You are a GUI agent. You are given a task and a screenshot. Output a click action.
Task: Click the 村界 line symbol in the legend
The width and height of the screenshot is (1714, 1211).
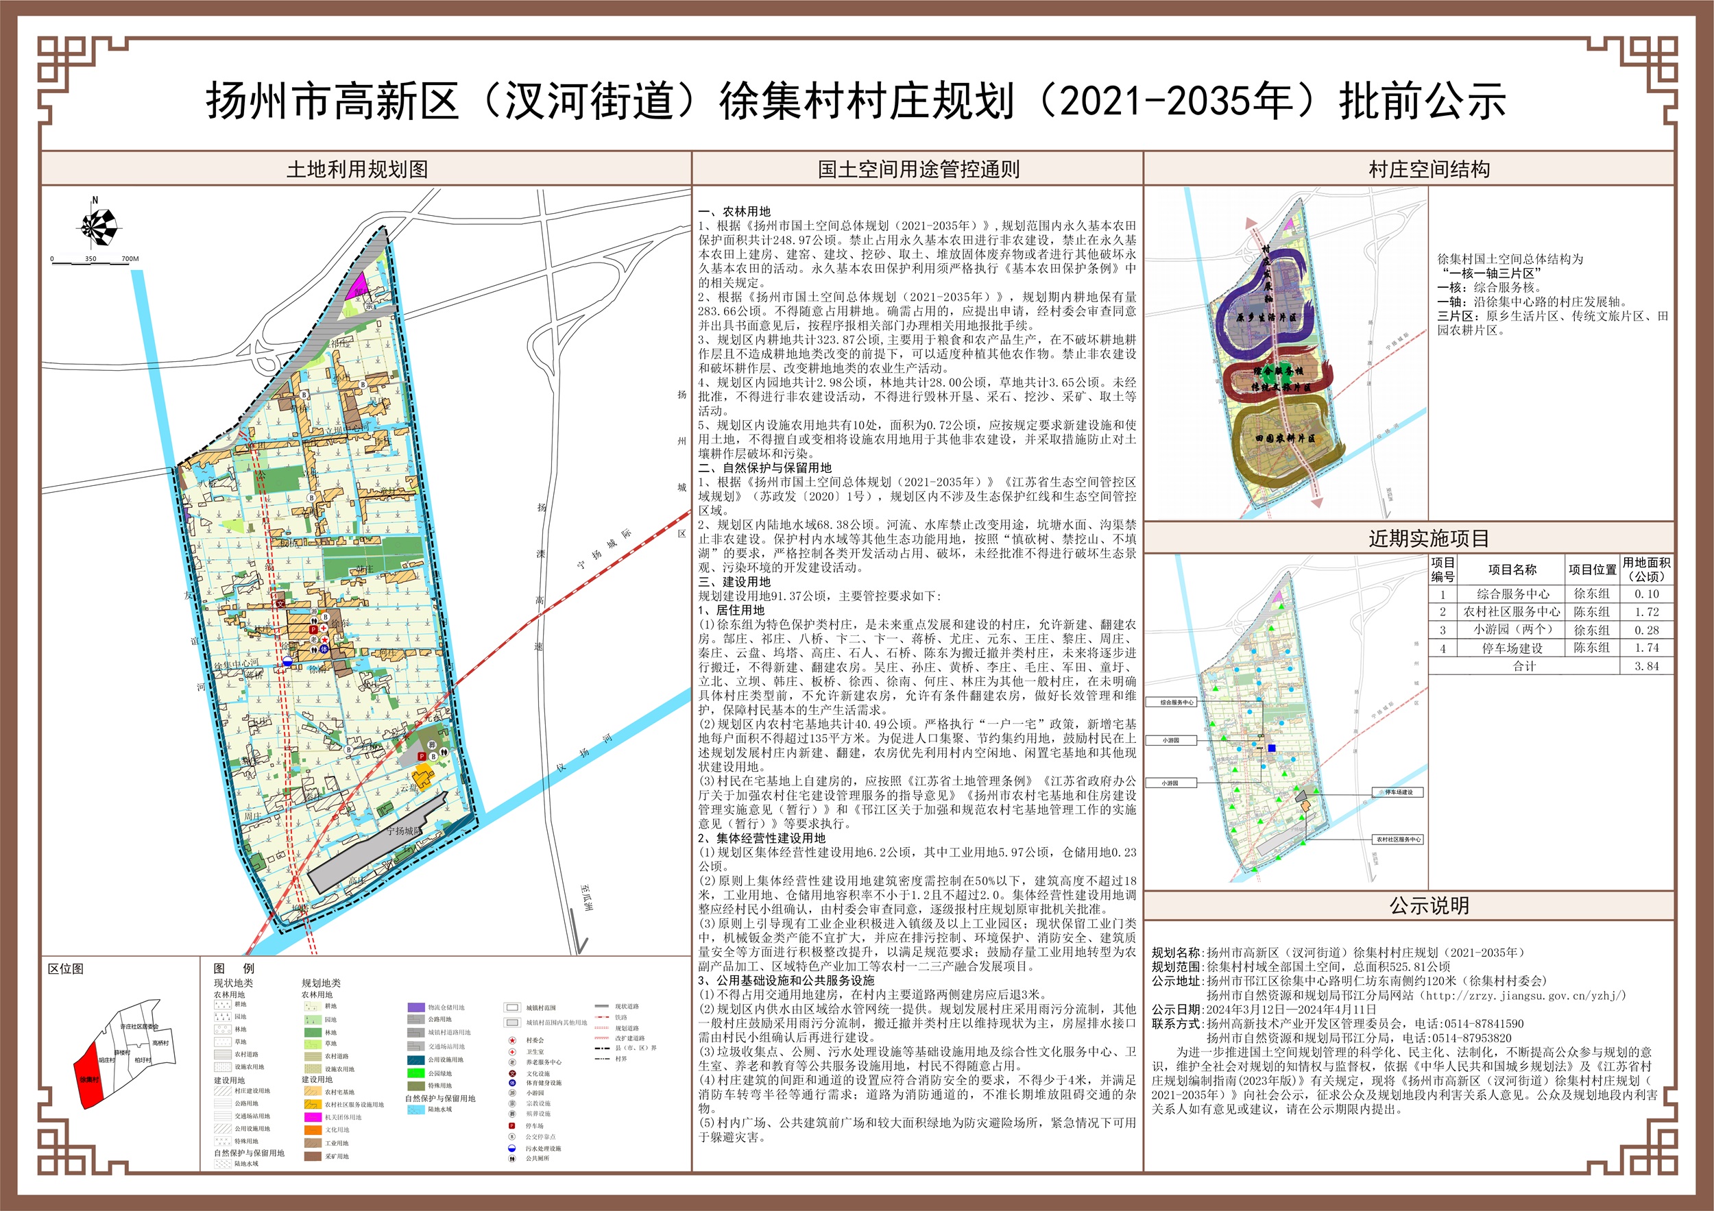point(602,1059)
